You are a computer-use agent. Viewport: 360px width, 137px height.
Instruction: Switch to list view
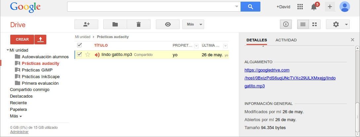303,24
